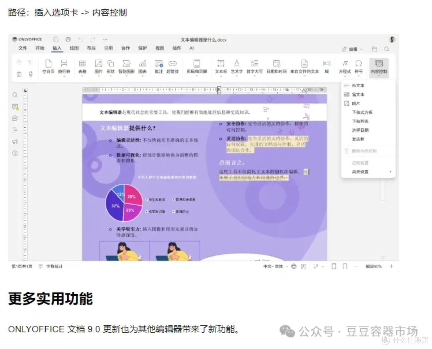
Task: Insert a field (域)
Action: tap(327, 66)
